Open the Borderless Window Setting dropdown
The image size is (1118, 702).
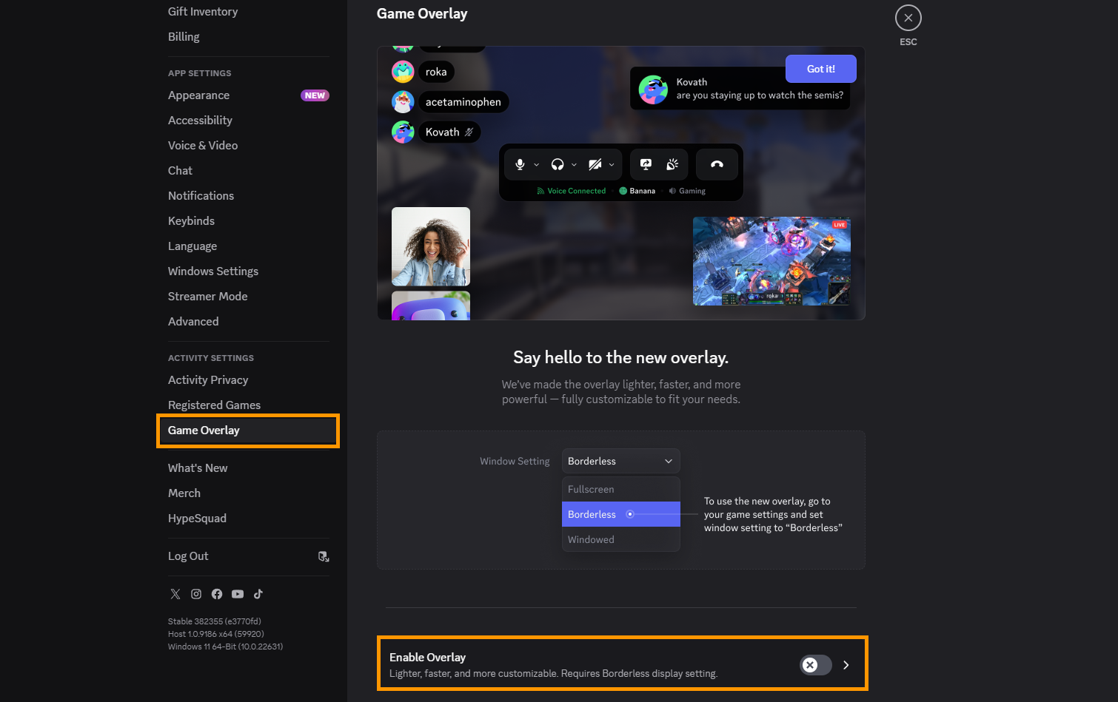point(620,461)
